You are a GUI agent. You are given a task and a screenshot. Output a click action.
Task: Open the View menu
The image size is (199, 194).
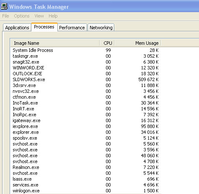click(x=39, y=16)
